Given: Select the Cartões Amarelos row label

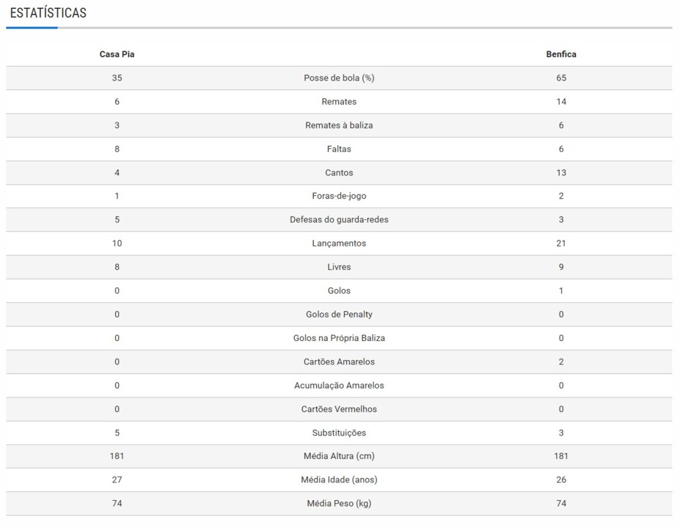Looking at the screenshot, I should click(339, 362).
